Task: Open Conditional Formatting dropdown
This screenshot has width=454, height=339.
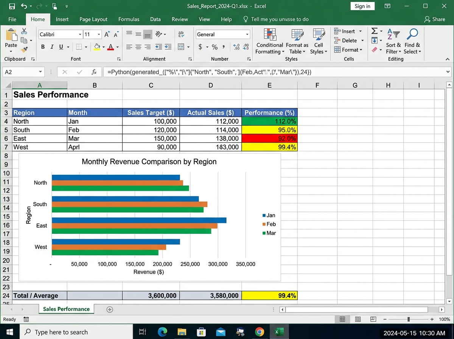Action: pos(269,41)
